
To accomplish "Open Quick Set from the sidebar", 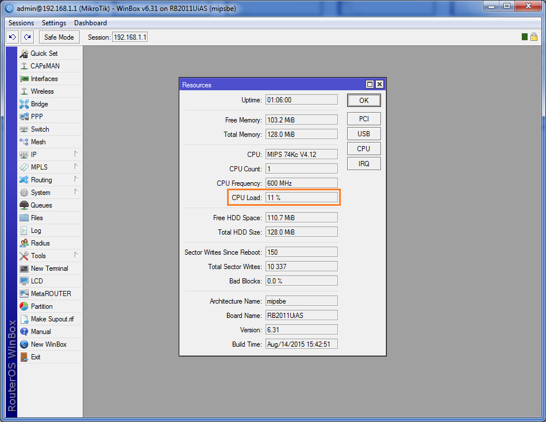I will point(50,53).
